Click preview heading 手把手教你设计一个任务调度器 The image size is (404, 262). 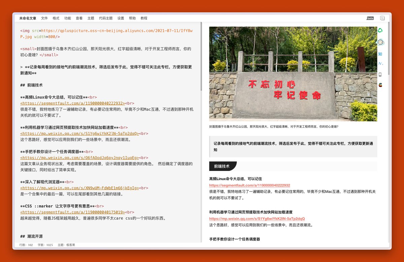(235, 239)
